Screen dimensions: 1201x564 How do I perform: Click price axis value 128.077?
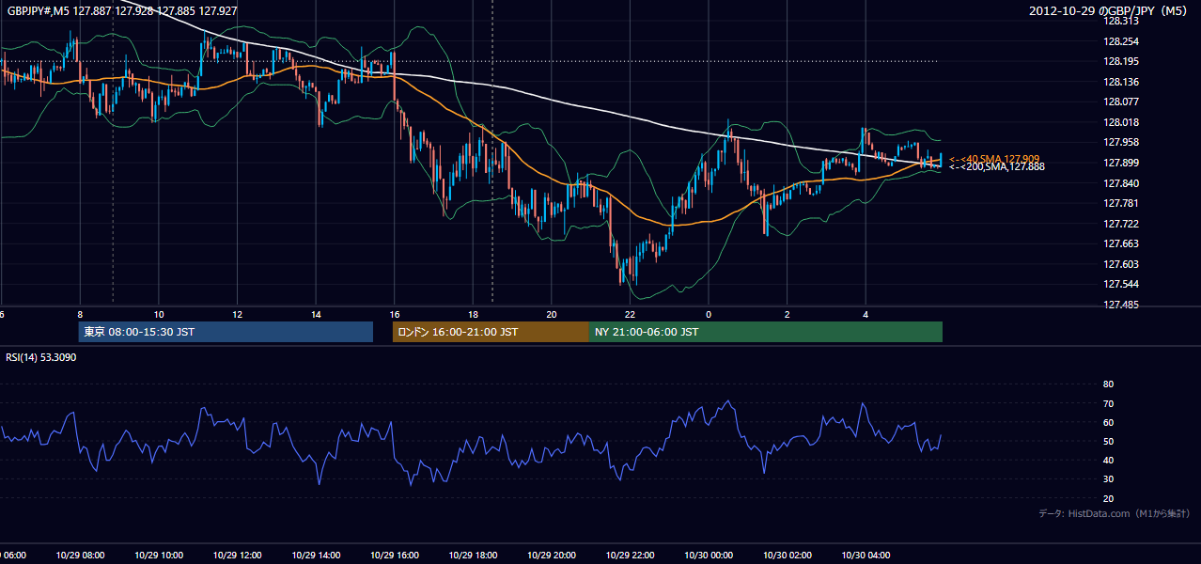[x=1120, y=102]
